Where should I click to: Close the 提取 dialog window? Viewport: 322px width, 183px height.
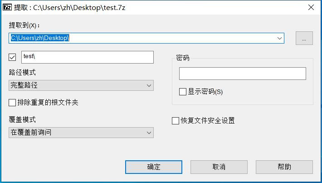coord(311,7)
